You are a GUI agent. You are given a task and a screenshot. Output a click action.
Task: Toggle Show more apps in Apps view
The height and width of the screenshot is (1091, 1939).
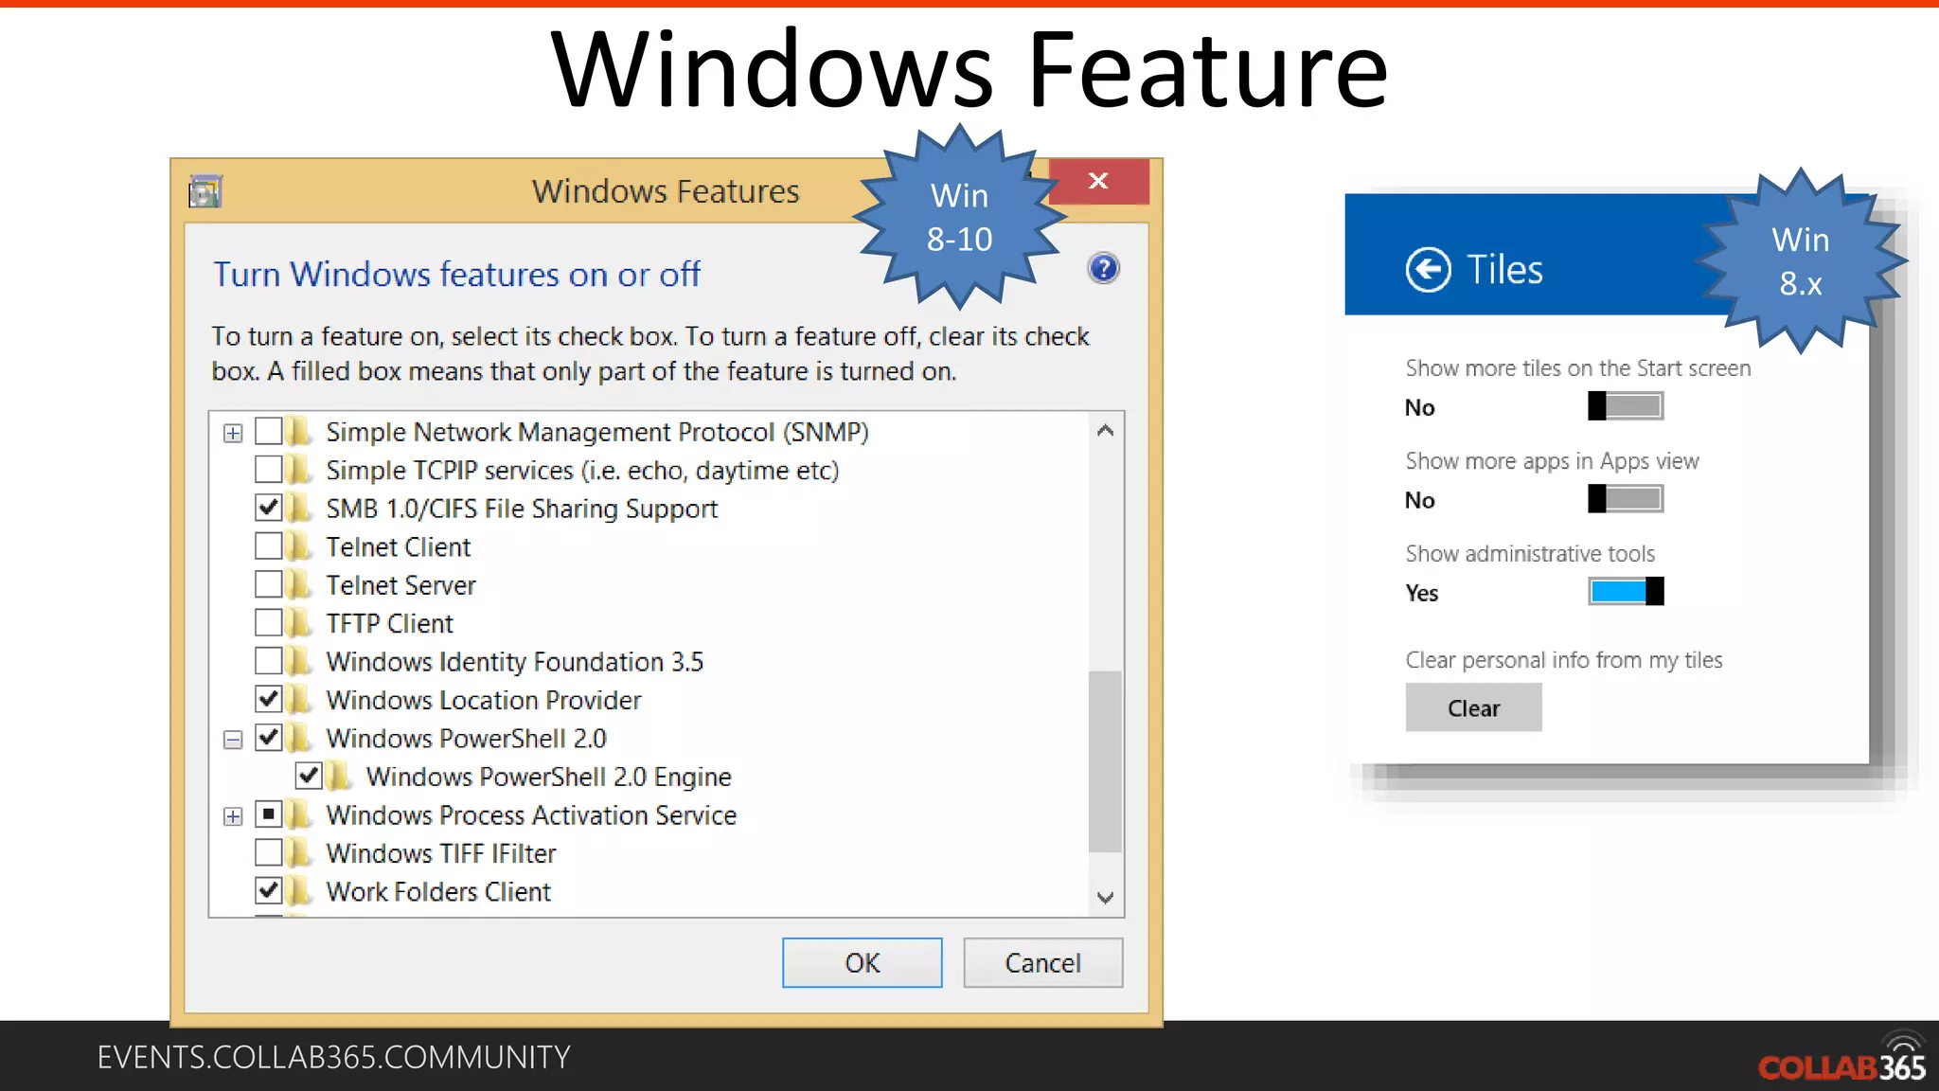(1626, 499)
